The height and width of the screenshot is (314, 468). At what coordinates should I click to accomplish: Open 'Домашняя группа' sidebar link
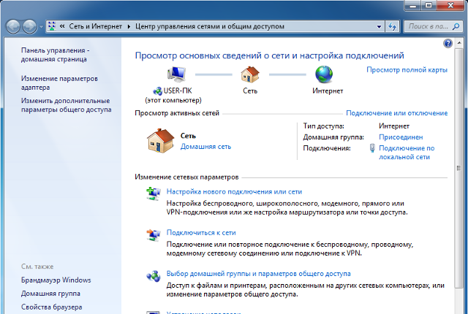[50, 294]
